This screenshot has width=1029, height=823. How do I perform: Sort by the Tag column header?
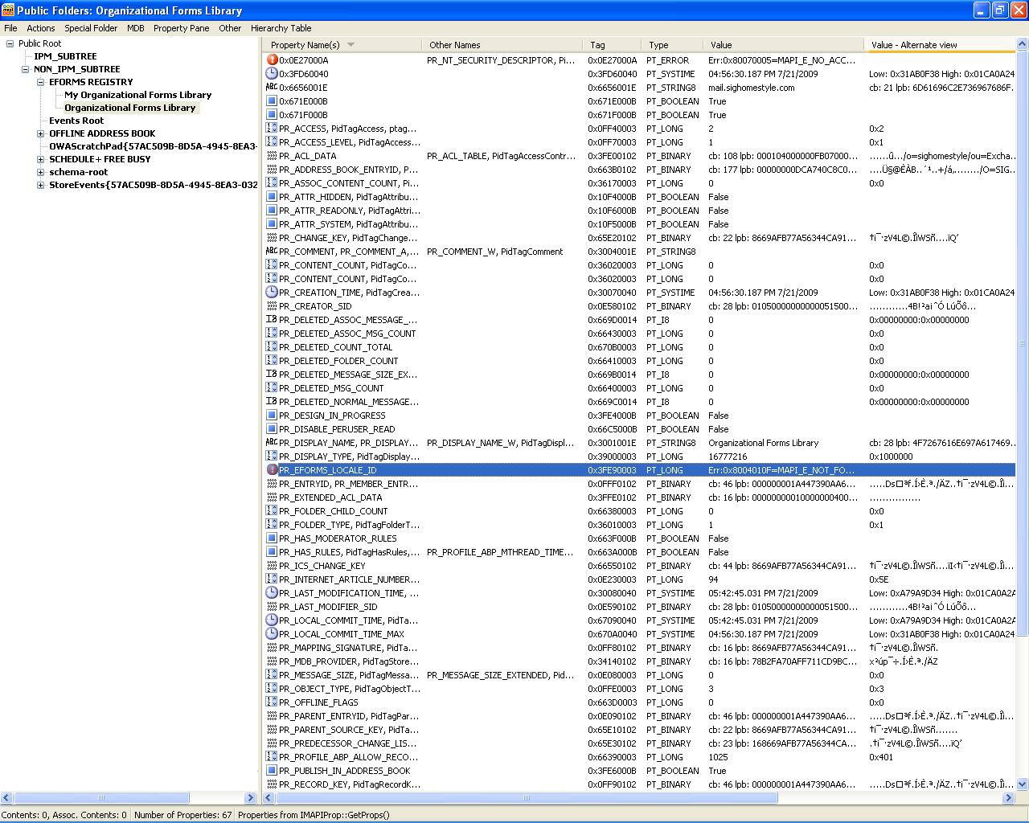tap(612, 45)
